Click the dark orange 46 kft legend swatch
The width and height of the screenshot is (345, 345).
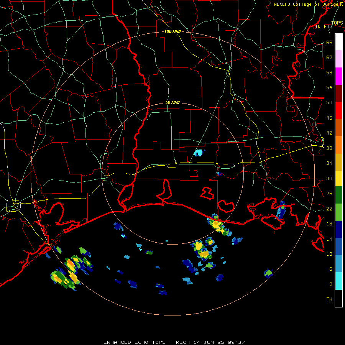pos(338,128)
